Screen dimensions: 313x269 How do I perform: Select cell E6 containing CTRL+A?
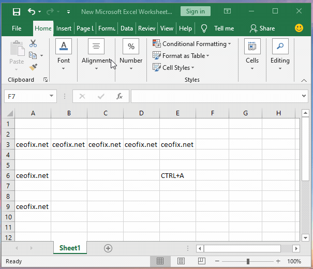(177, 175)
